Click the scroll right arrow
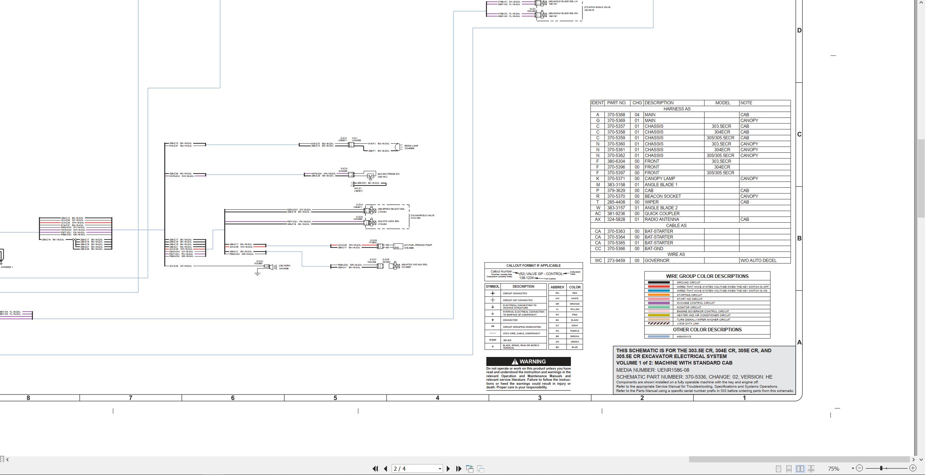 coord(913,459)
